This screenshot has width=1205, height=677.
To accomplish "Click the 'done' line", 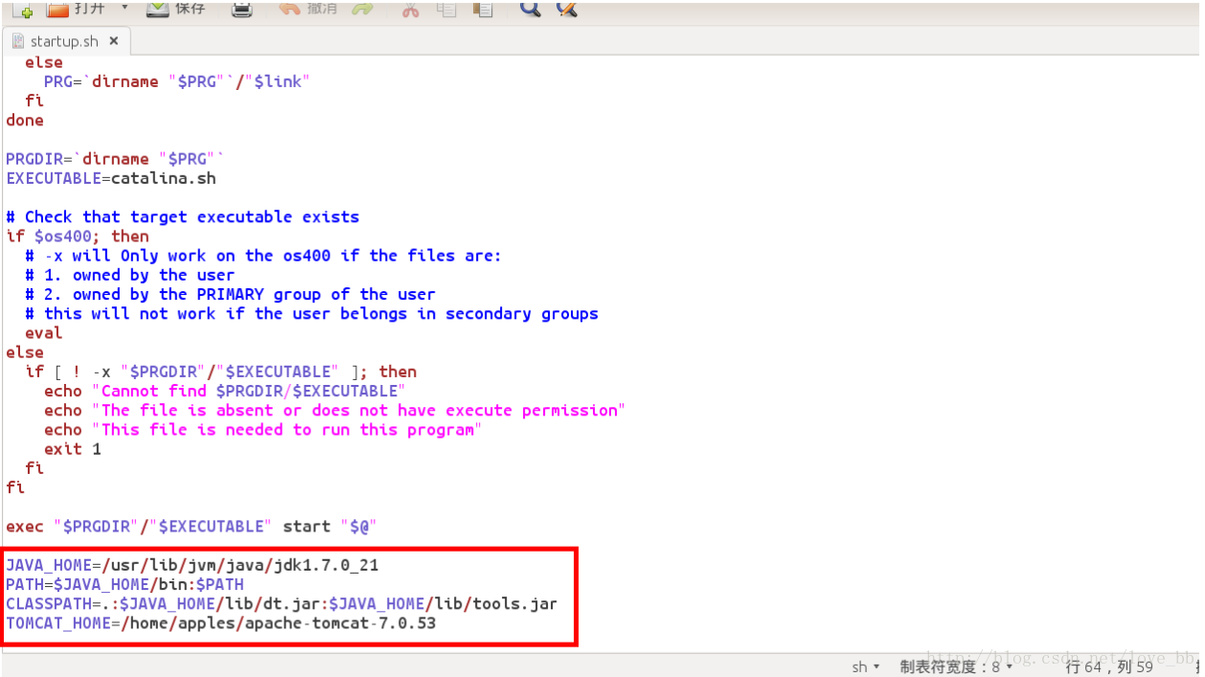I will [x=25, y=120].
